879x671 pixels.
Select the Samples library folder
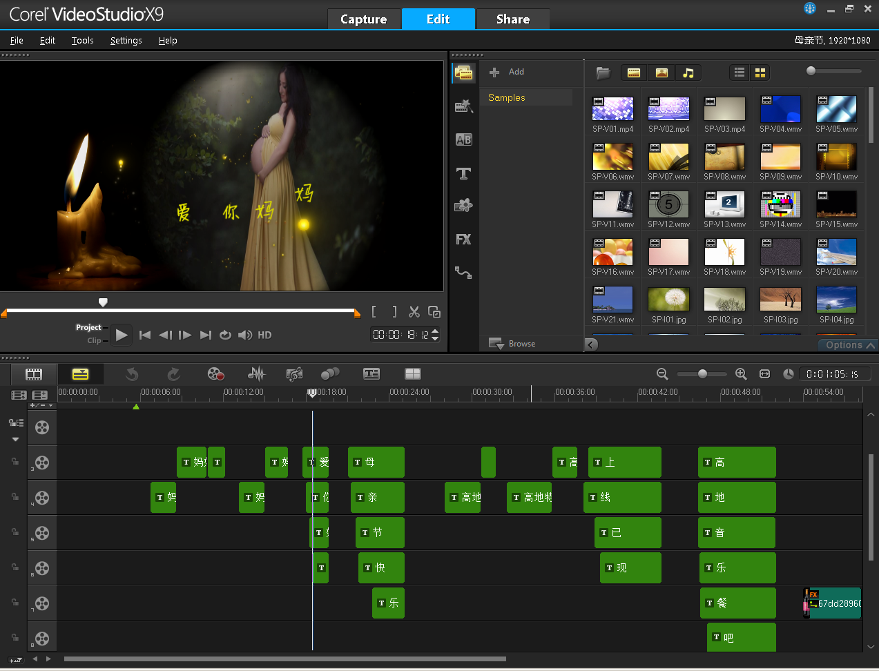[x=526, y=98]
